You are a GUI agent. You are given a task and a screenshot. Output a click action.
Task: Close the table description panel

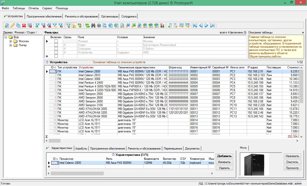[x=303, y=32]
